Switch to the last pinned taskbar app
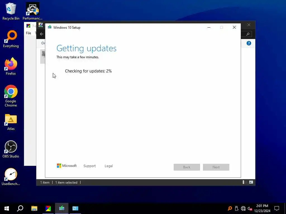The width and height of the screenshot is (286, 214). coord(75,208)
